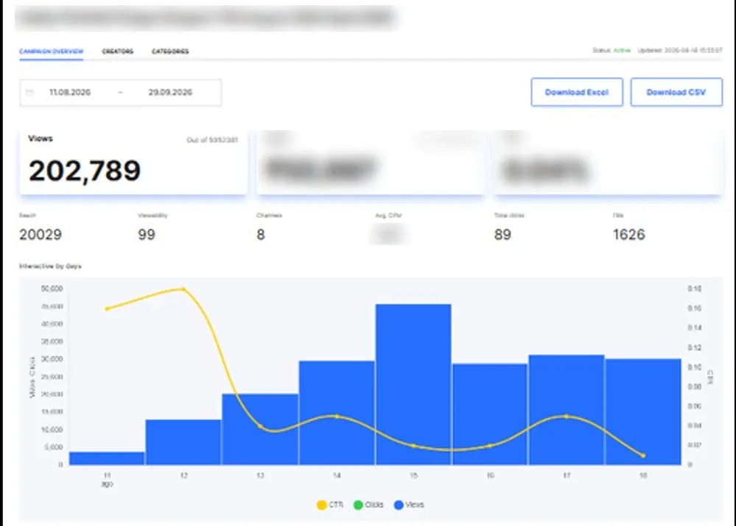Click the Active status label
This screenshot has width=736, height=526.
coord(622,50)
